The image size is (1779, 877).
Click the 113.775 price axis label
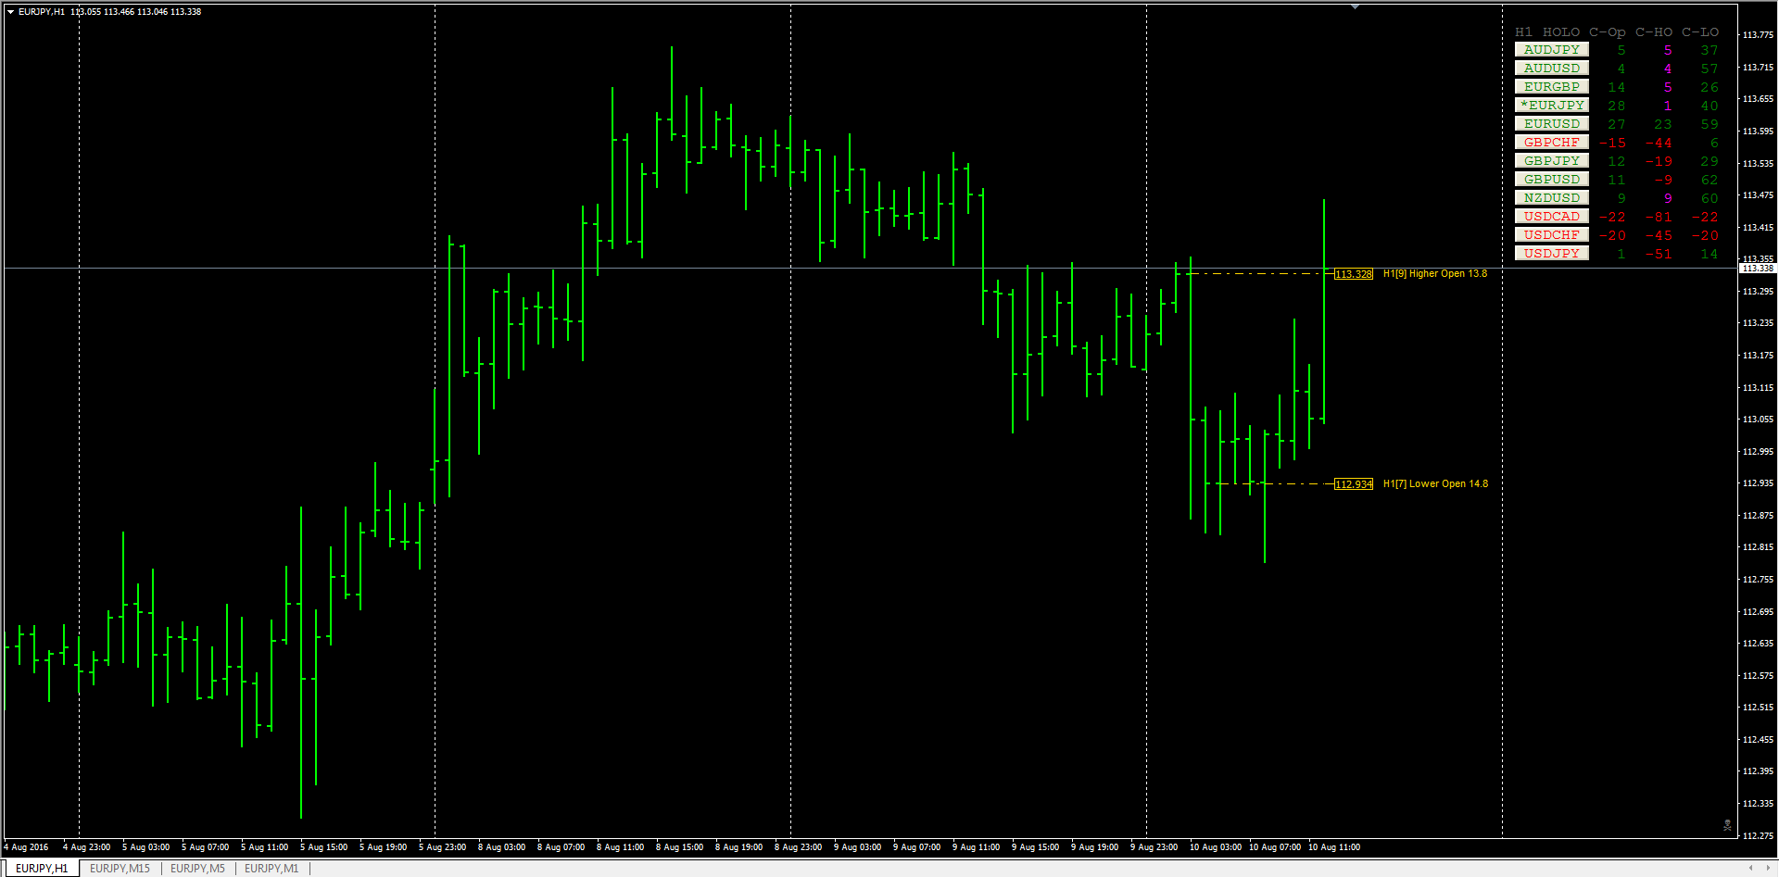click(x=1758, y=35)
